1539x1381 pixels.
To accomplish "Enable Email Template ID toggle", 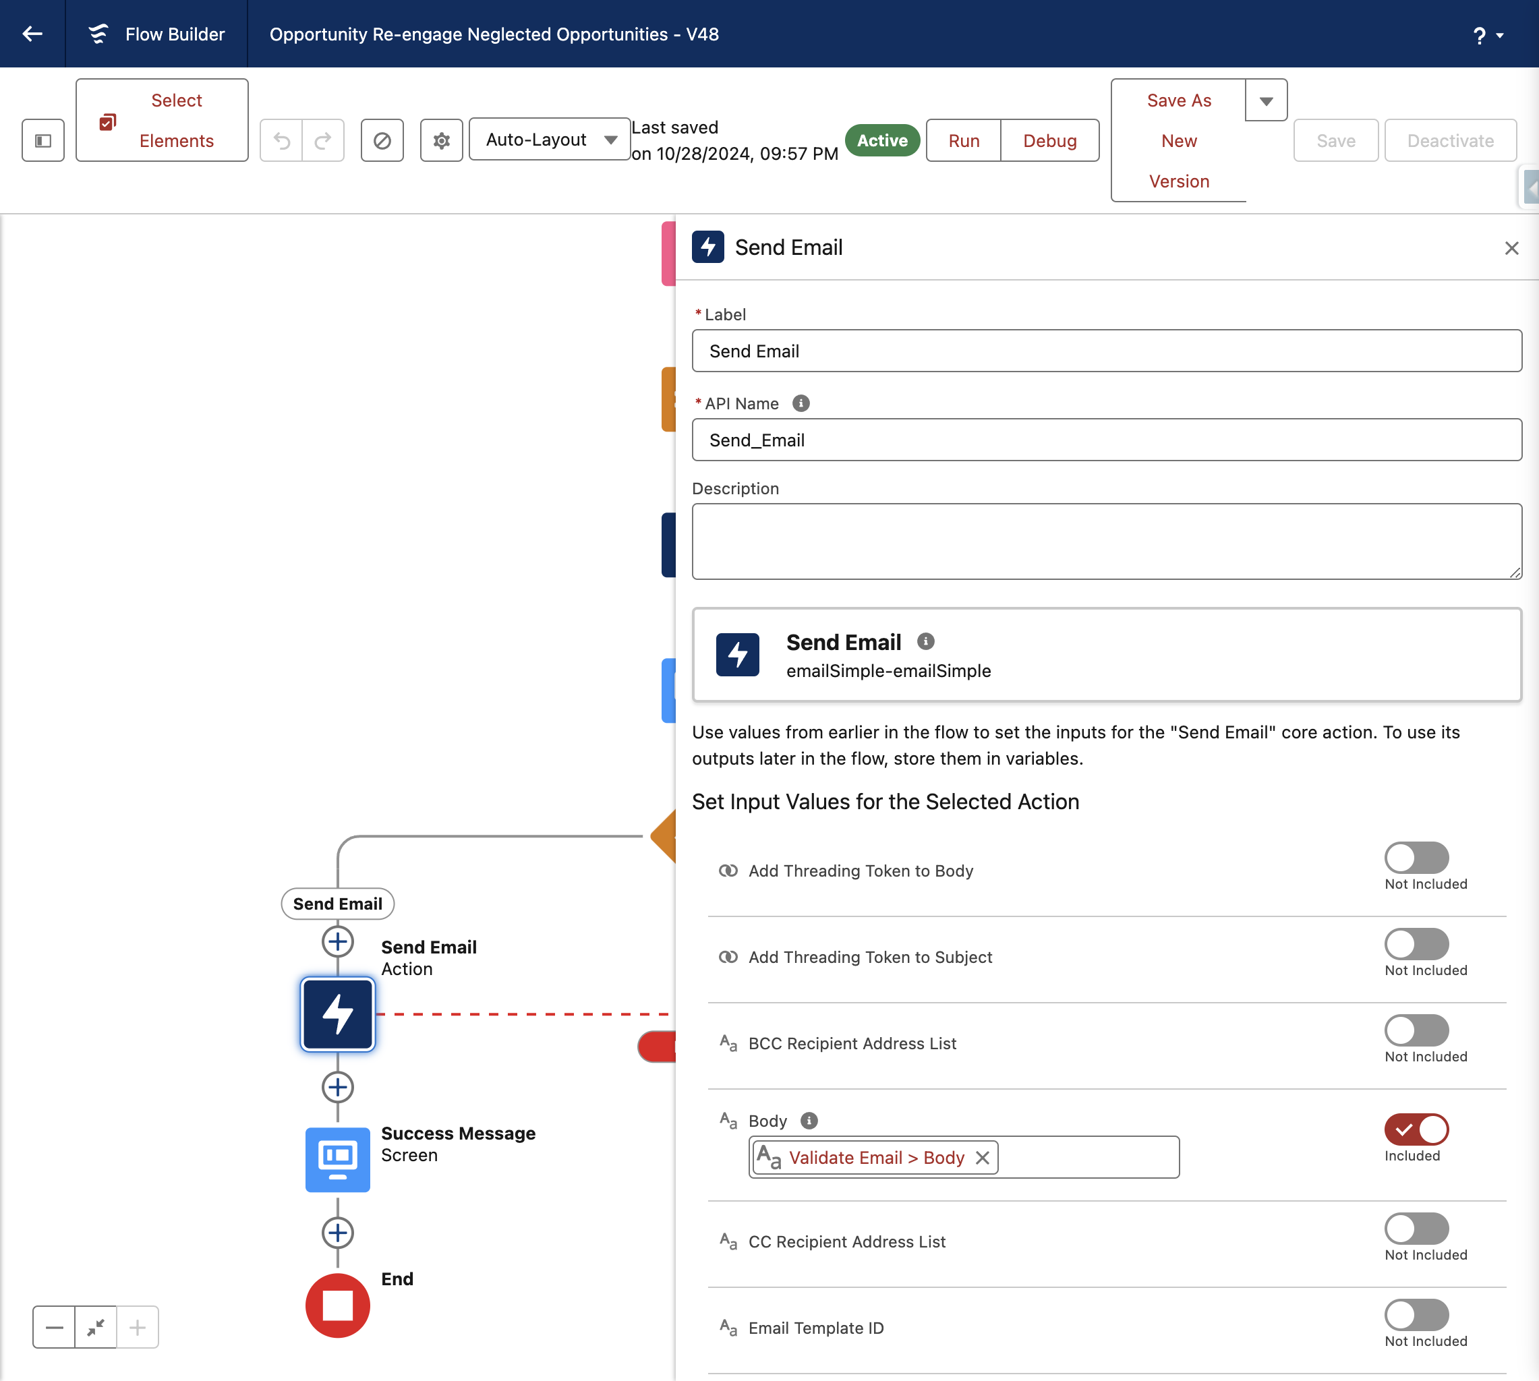I will [1416, 1315].
